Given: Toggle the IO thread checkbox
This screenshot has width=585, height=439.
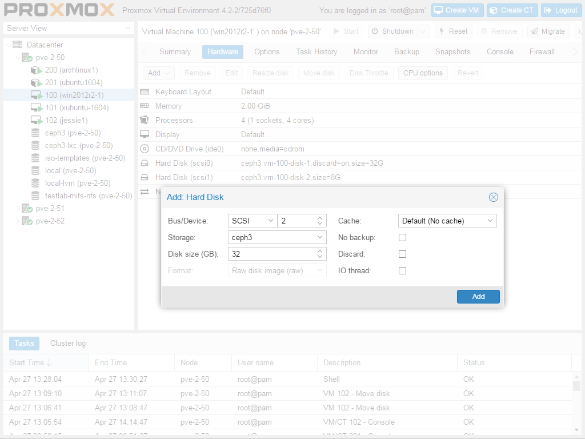Looking at the screenshot, I should [402, 270].
